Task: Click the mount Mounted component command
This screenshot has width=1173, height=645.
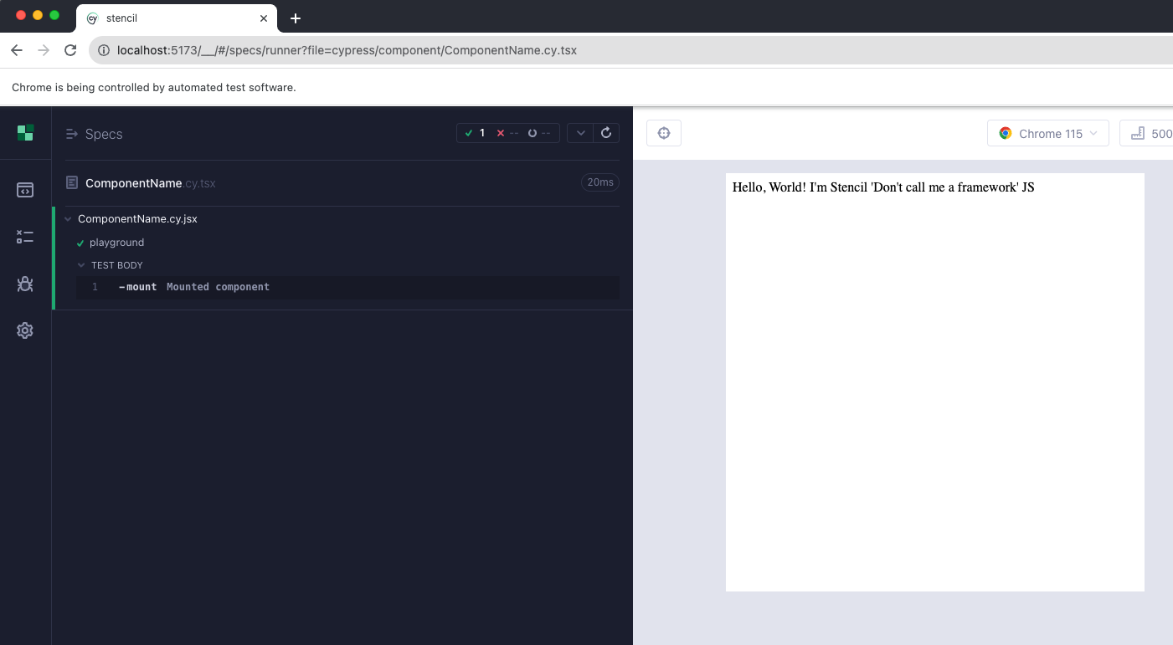Action: point(348,287)
